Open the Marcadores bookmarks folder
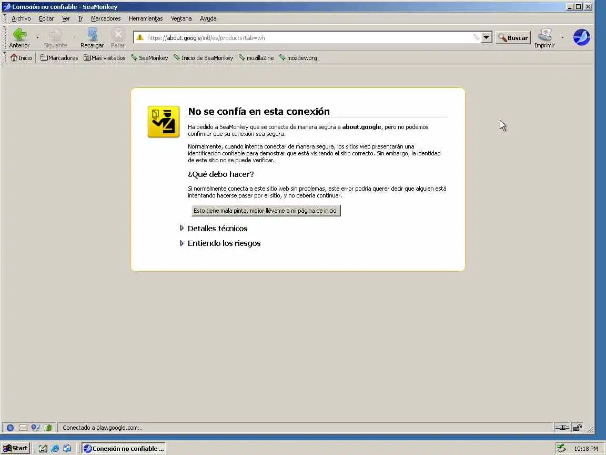 coord(59,57)
